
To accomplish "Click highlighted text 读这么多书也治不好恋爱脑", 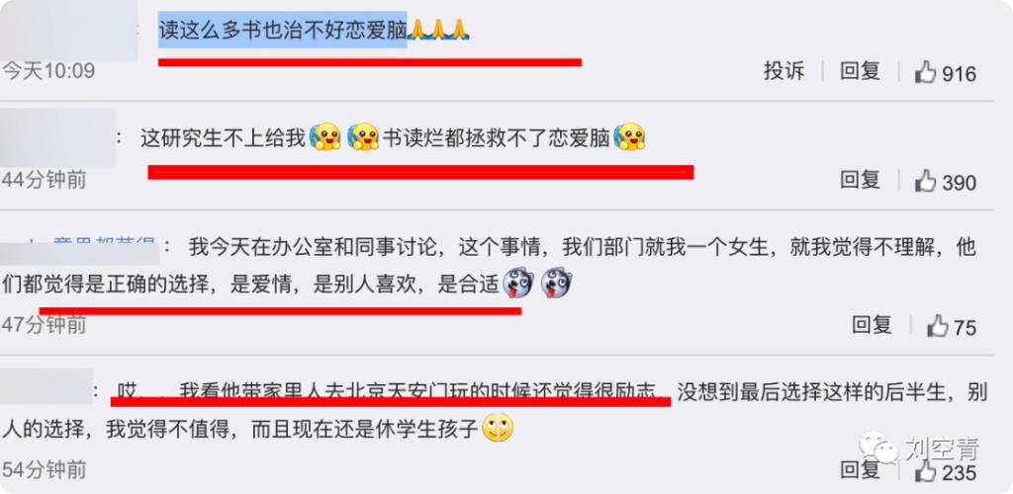I will [282, 30].
